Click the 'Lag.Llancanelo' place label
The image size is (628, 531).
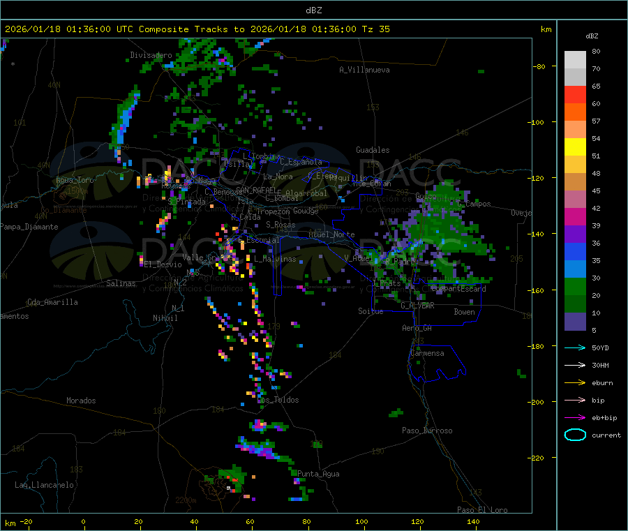tap(44, 485)
